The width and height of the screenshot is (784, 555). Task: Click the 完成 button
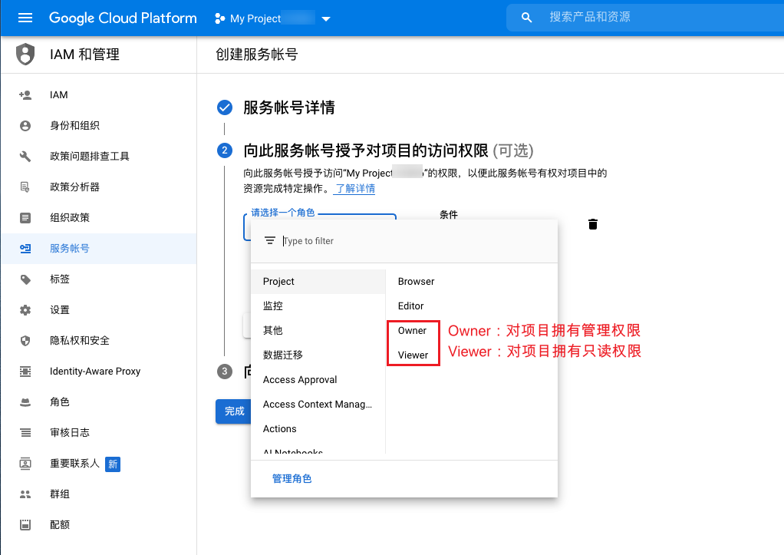pyautogui.click(x=234, y=411)
